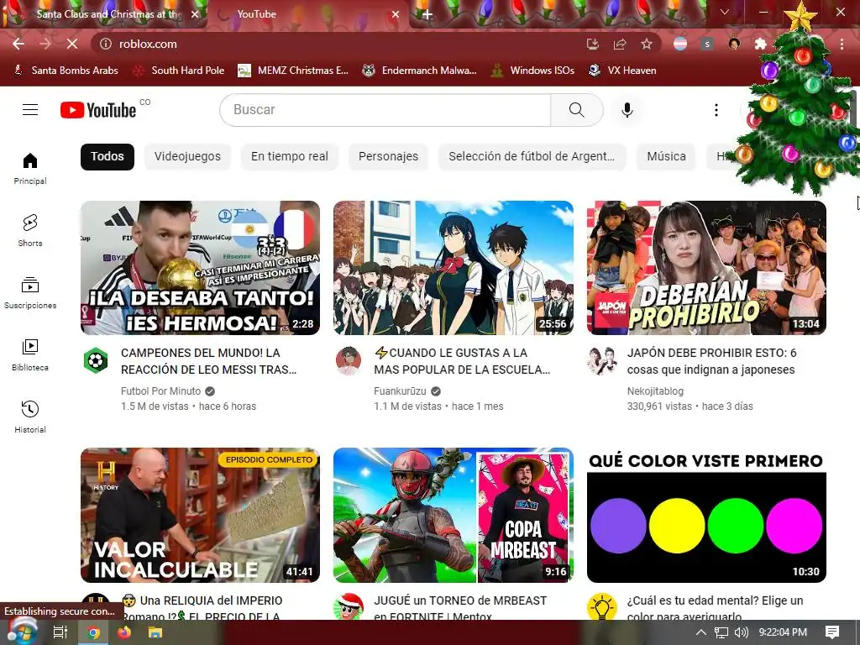Image resolution: width=860 pixels, height=645 pixels.
Task: Open Biblioteca in sidebar
Action: [x=30, y=355]
